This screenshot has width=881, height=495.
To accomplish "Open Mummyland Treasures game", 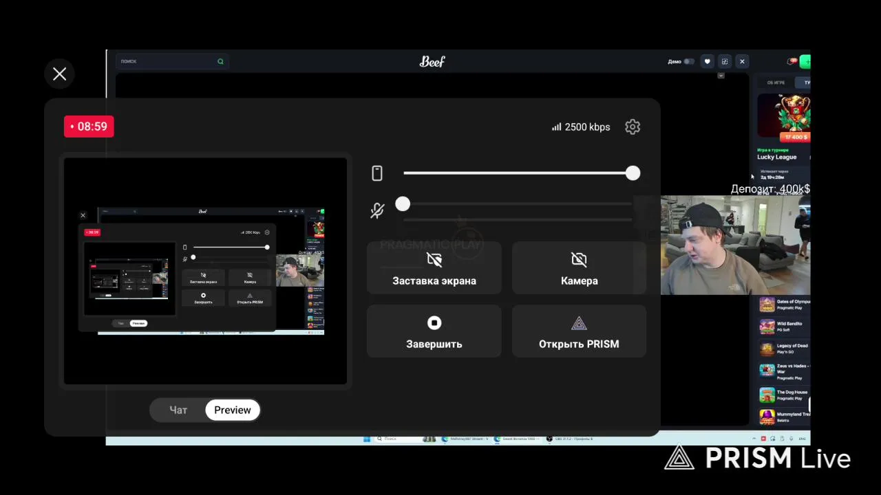I will point(785,417).
